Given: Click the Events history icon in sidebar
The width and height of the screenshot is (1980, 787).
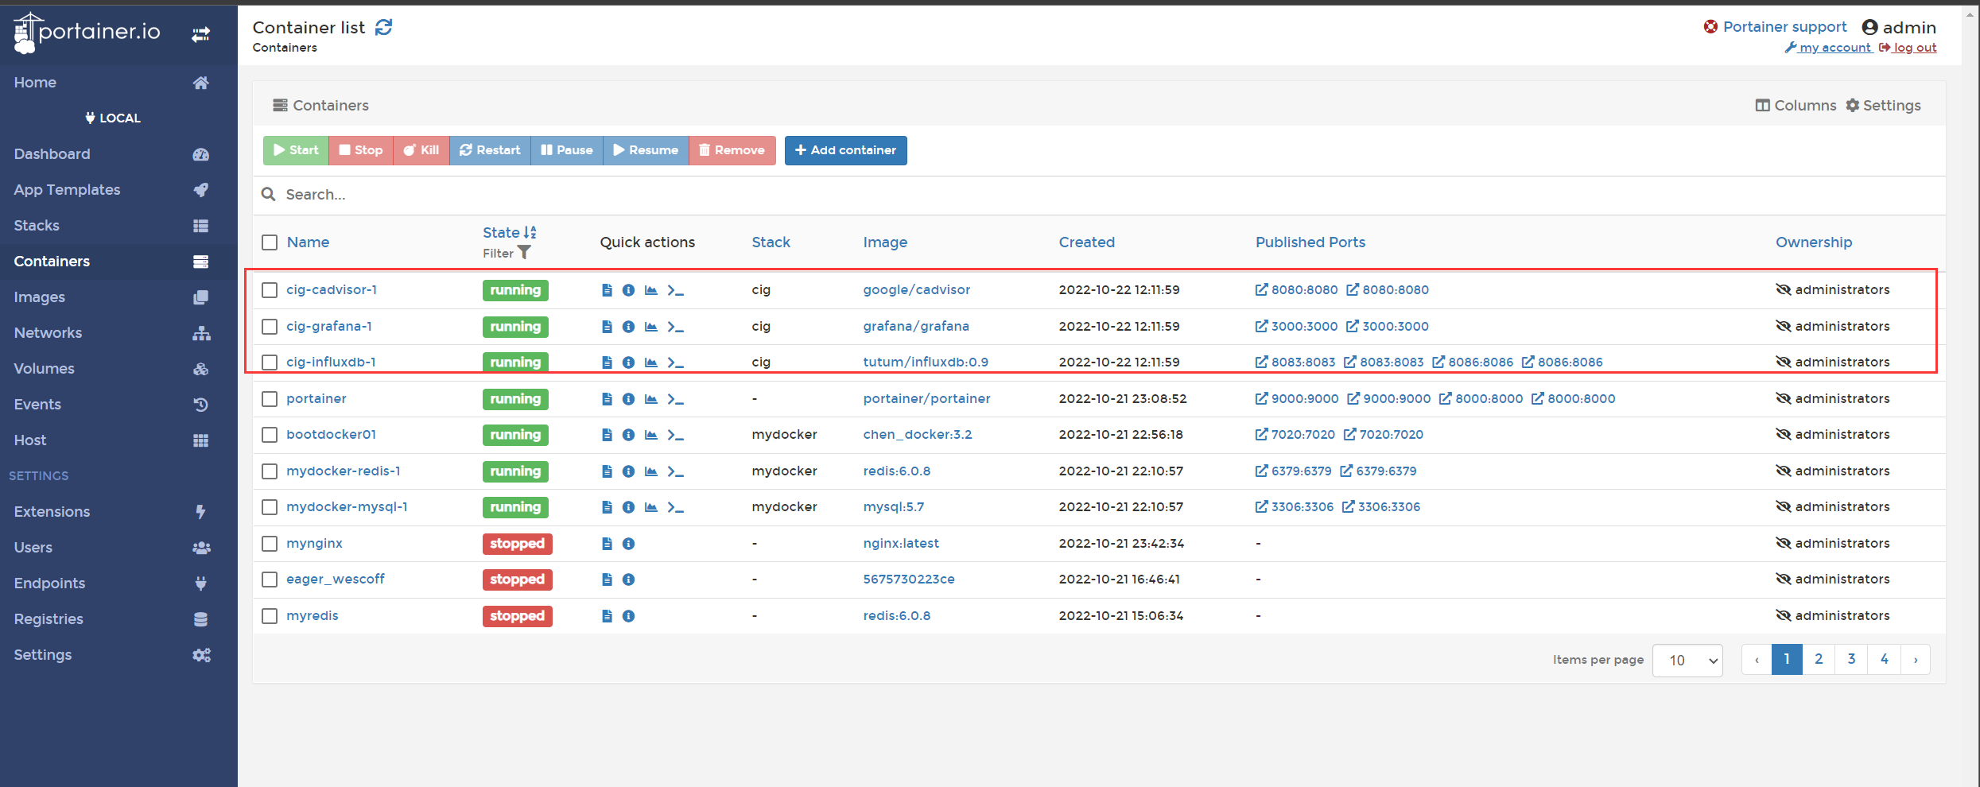Looking at the screenshot, I should tap(200, 405).
